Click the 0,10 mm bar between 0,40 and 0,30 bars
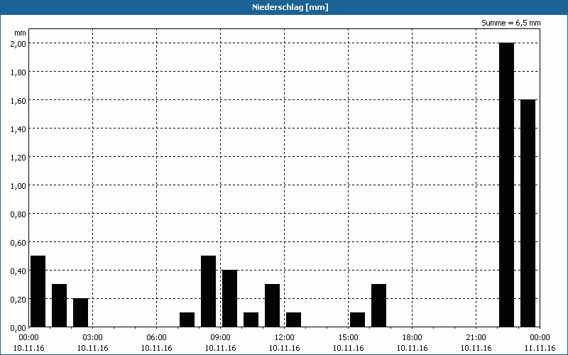568x355 pixels. pyautogui.click(x=251, y=320)
